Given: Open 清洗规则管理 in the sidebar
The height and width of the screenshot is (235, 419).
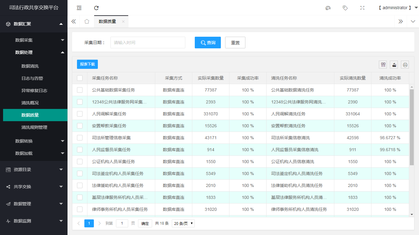Looking at the screenshot, I should pos(34,127).
